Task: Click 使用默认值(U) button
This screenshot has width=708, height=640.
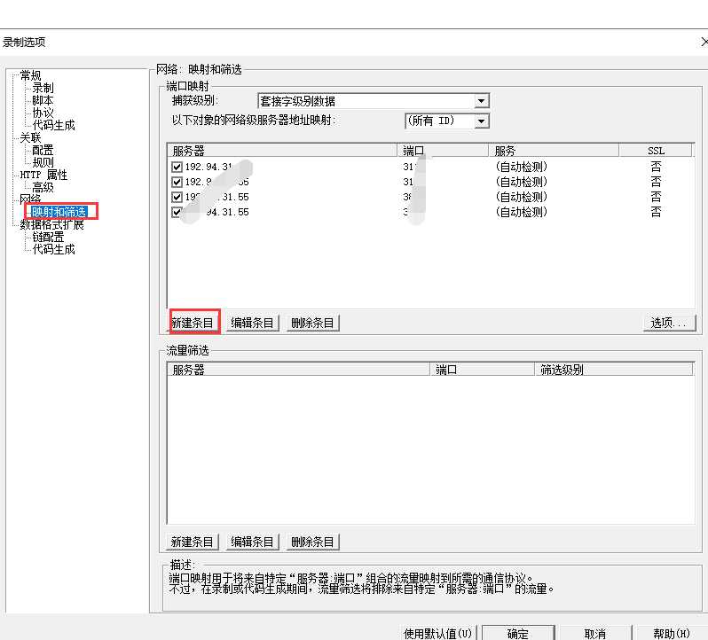Action: pyautogui.click(x=437, y=633)
